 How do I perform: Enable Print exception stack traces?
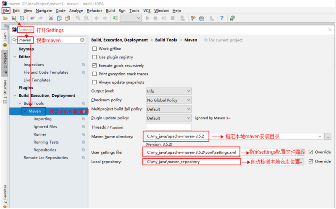click(94, 74)
